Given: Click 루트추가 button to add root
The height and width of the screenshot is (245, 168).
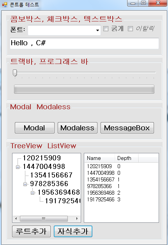Looking at the screenshot, I should 32,231.
